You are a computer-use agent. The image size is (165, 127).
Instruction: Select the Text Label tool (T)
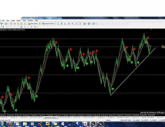[32, 27]
